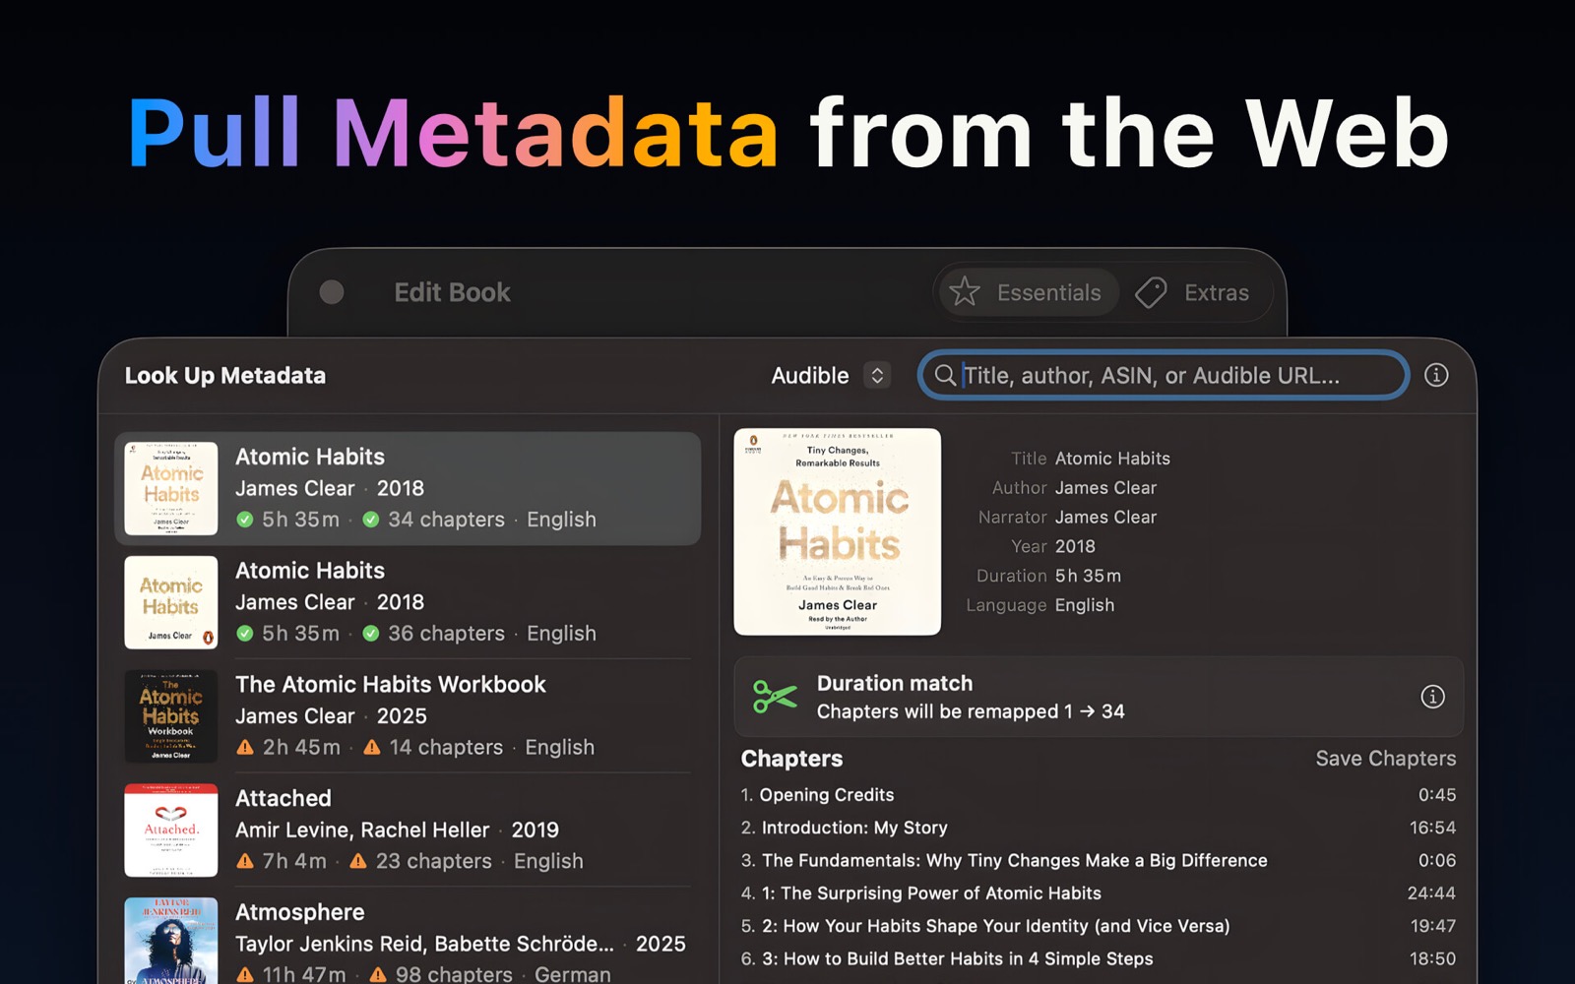Click the Attached book cover thumbnail
Screen dimensions: 1575x984
pyautogui.click(x=171, y=830)
